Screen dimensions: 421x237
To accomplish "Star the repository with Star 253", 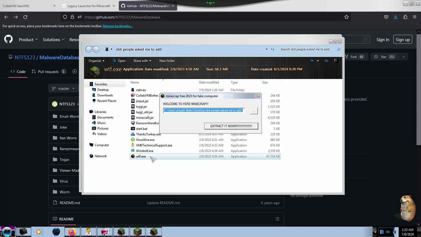I will click(385, 57).
